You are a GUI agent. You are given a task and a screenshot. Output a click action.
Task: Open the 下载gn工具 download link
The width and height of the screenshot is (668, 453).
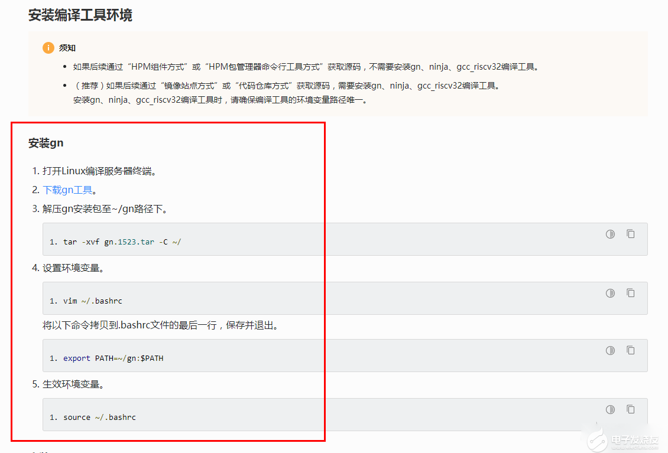(67, 190)
